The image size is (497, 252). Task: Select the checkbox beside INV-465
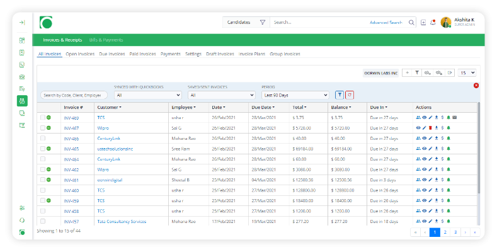pos(43,149)
